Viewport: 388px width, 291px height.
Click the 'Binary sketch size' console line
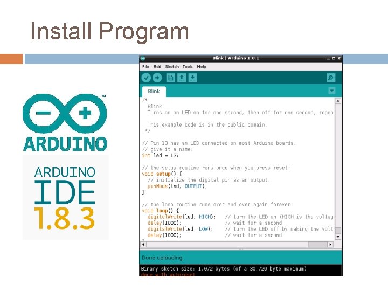(x=224, y=269)
